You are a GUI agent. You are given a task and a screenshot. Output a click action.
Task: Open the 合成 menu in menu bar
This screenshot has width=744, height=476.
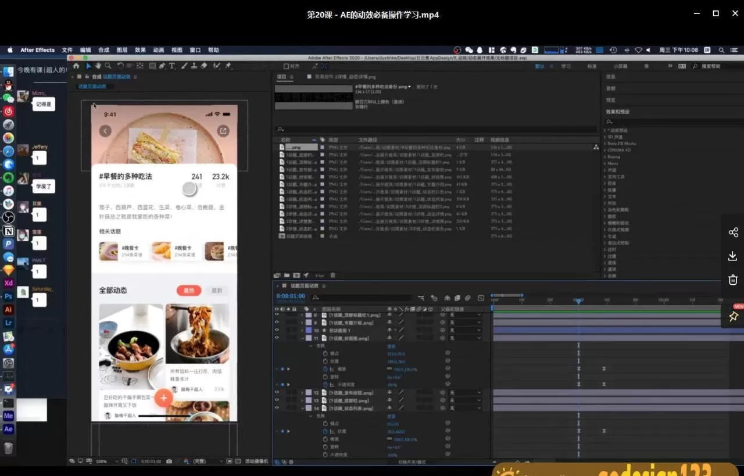point(103,50)
